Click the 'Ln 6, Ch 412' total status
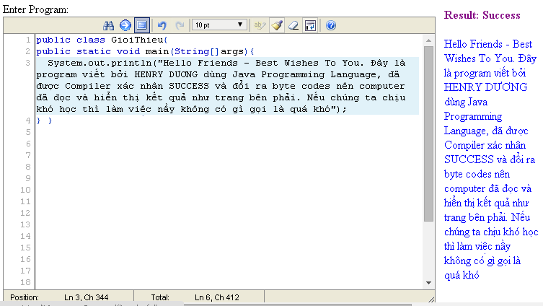Screen dimensions: 543x306 217,297
